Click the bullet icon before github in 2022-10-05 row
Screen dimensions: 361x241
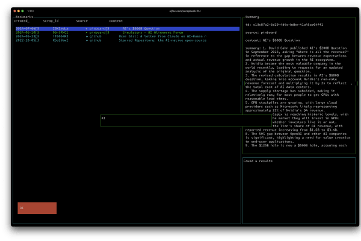click(x=87, y=40)
